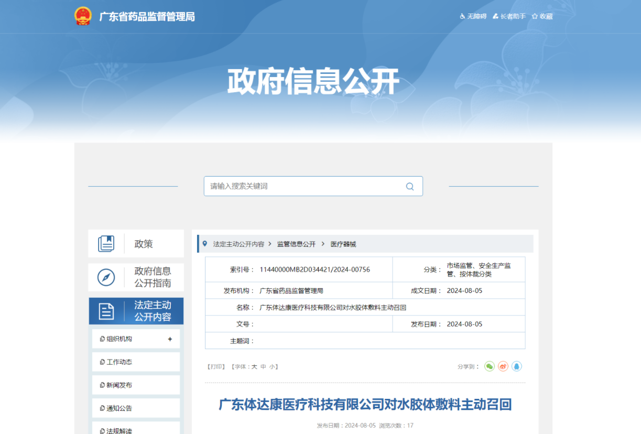This screenshot has width=641, height=434.
Task: Go to 法定主动公开内容 breadcrumb
Action: pyautogui.click(x=238, y=244)
